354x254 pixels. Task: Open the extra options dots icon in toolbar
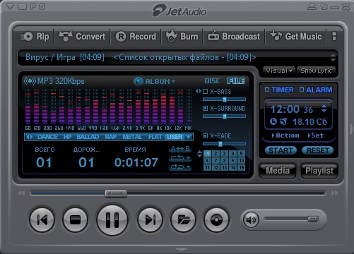[x=334, y=37]
